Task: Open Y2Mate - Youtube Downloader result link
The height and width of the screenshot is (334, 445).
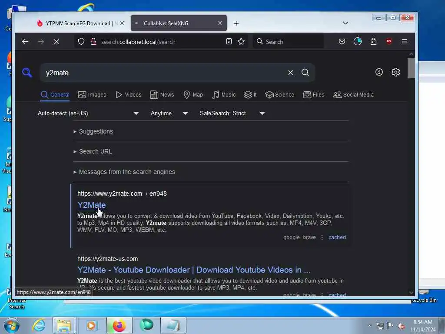Action: click(194, 270)
